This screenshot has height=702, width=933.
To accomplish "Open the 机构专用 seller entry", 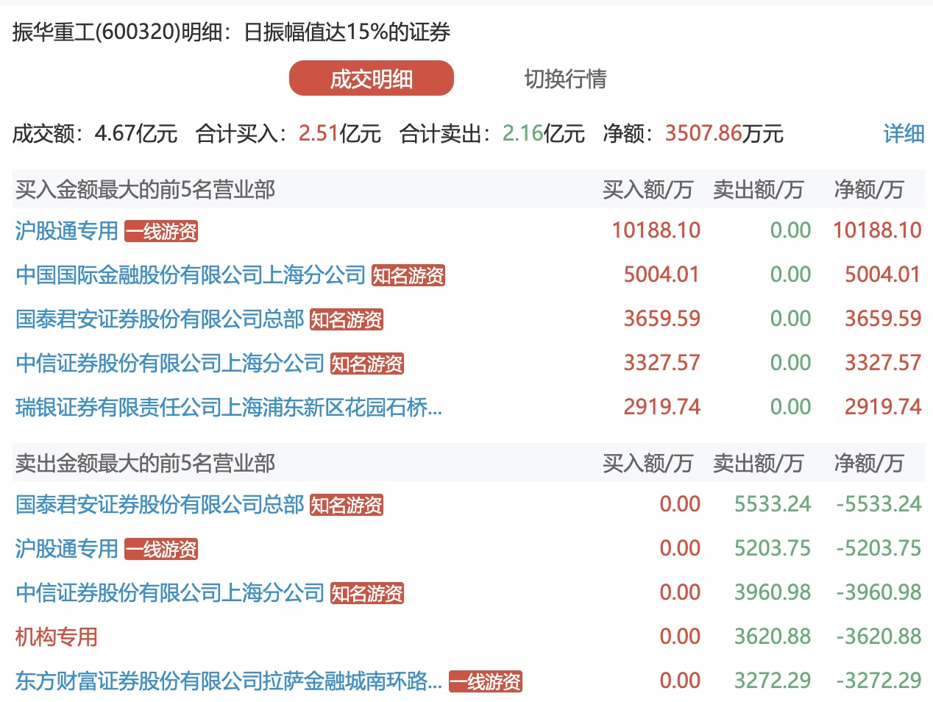I will coord(57,637).
